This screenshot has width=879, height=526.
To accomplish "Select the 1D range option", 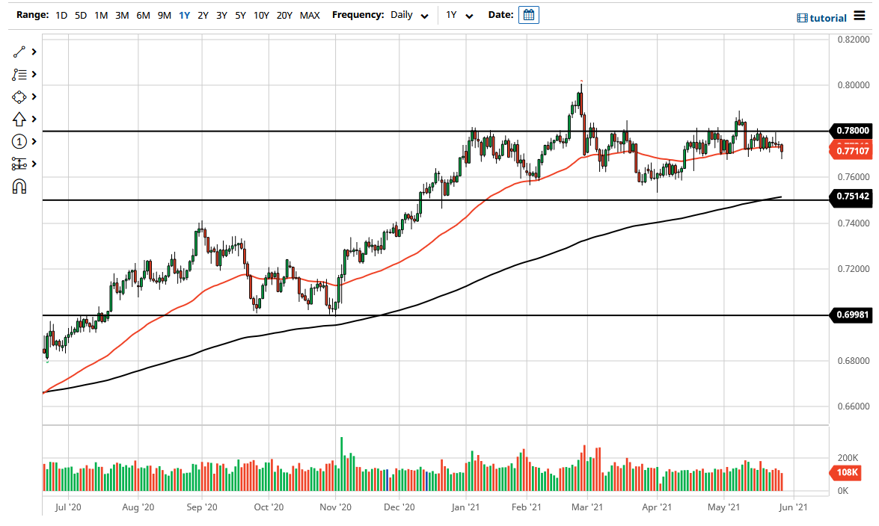I will coord(60,15).
